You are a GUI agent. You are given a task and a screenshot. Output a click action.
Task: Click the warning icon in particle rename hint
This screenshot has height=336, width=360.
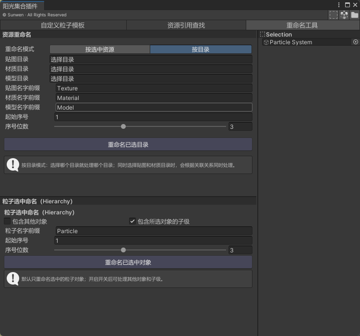point(13,279)
